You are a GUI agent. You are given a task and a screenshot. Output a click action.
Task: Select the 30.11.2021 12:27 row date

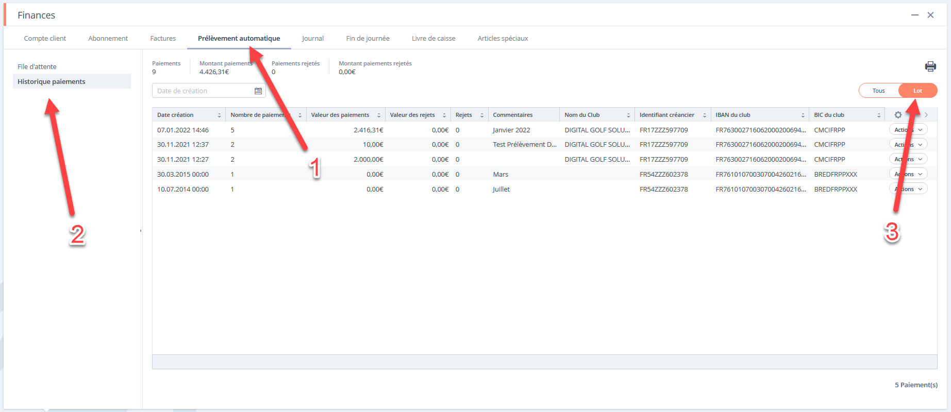(183, 159)
